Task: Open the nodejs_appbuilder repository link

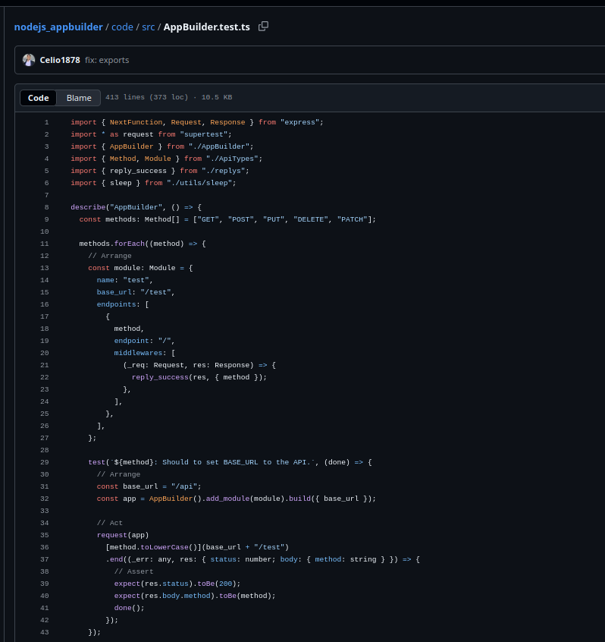Action: (58, 27)
